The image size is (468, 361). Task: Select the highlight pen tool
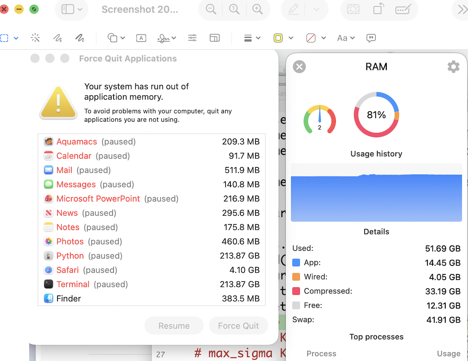tap(294, 9)
